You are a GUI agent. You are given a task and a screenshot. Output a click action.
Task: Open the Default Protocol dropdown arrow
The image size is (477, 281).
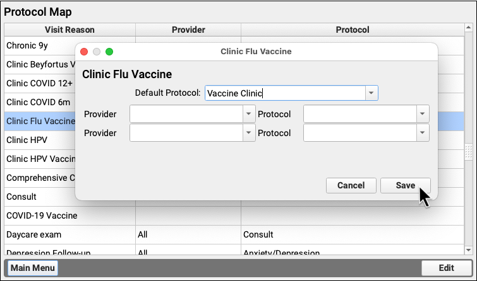(371, 93)
